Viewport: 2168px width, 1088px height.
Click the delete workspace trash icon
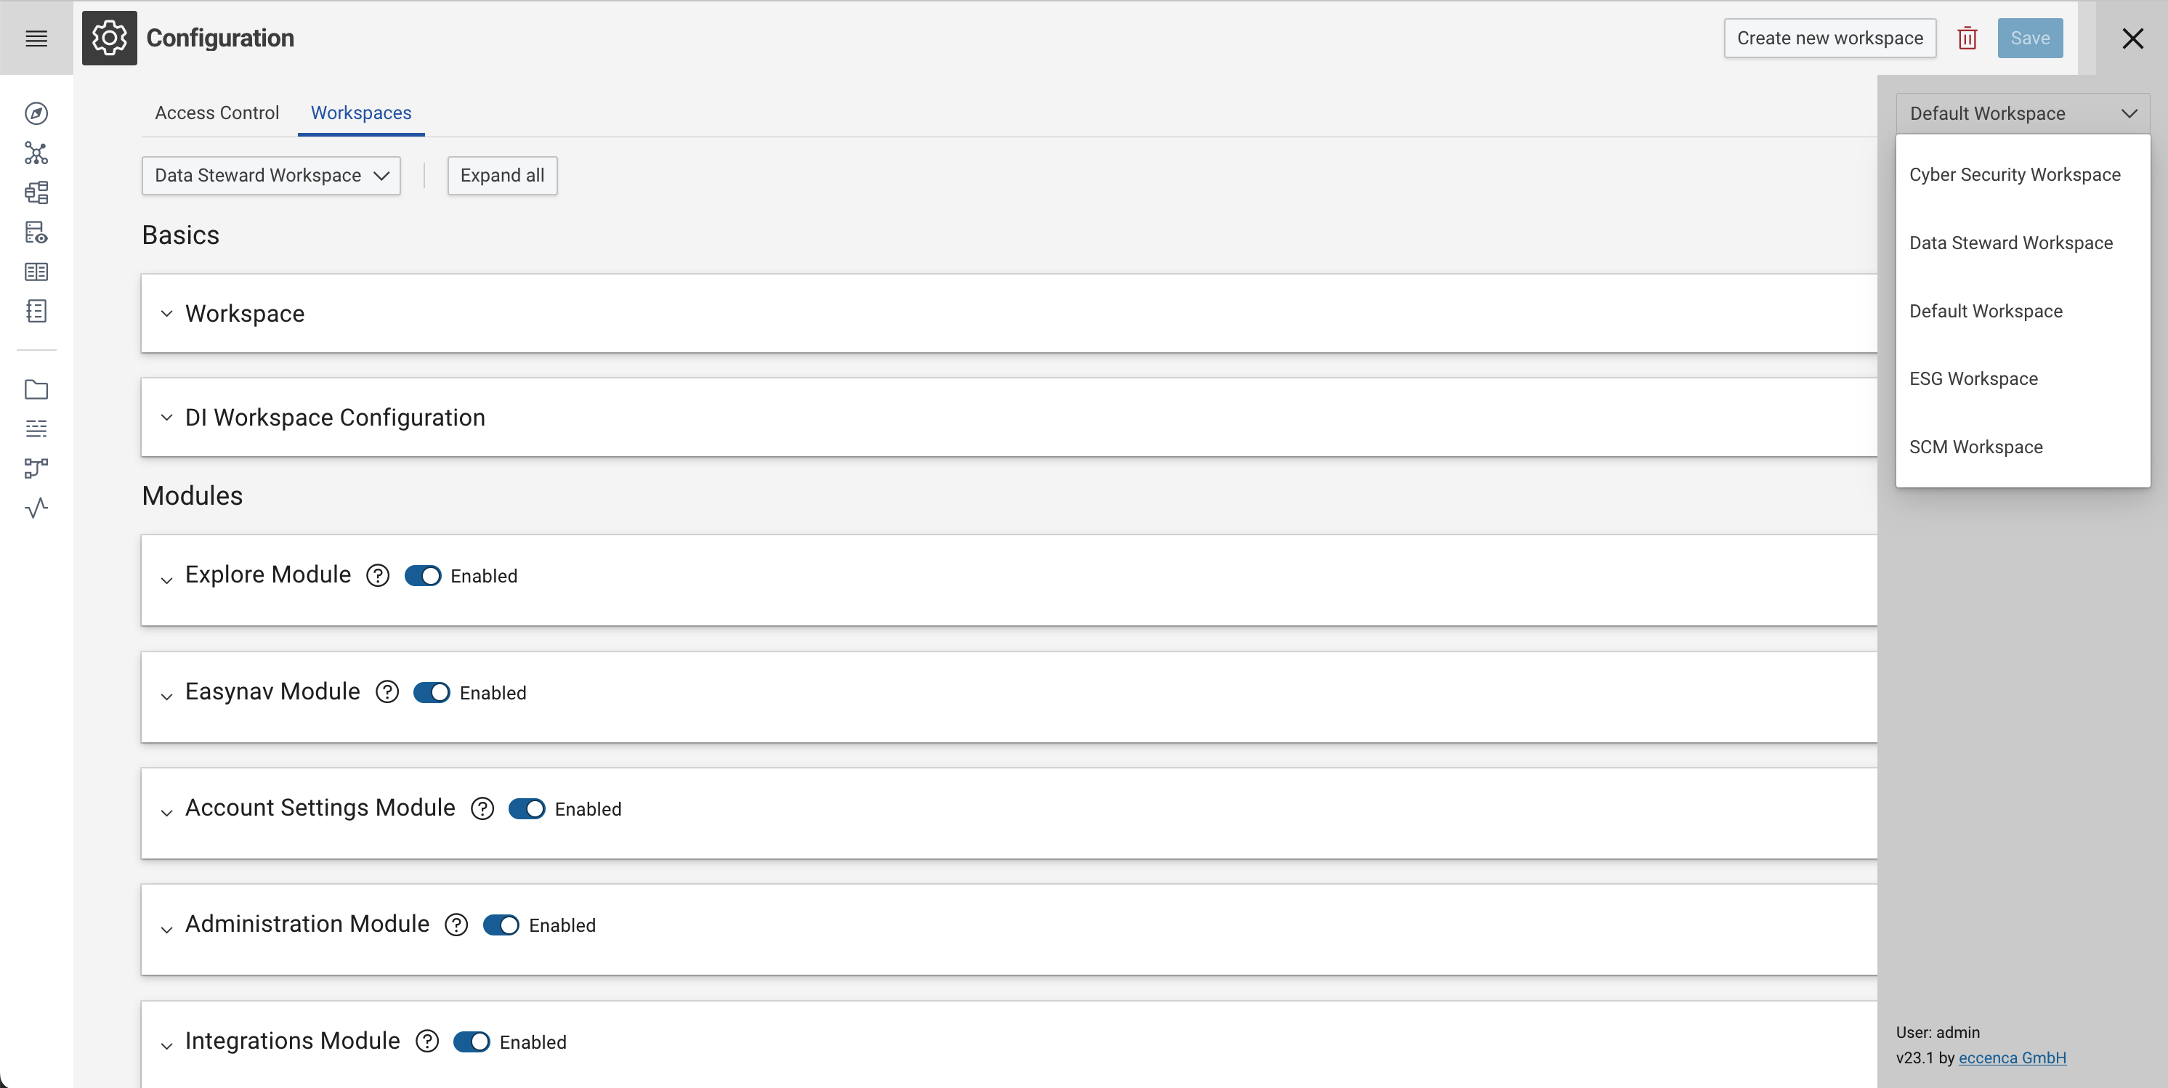(1967, 38)
